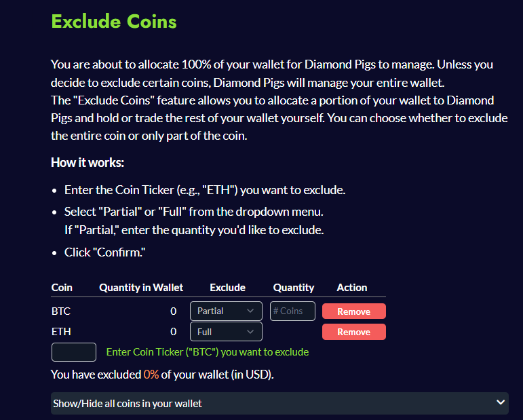Viewport: 523px width, 420px height.
Task: Click the 'How it works:' subheading
Action: 88,163
